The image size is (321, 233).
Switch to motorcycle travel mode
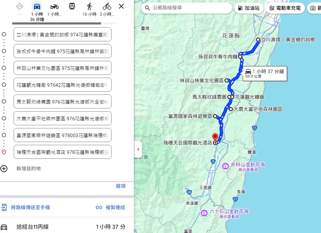click(x=55, y=7)
